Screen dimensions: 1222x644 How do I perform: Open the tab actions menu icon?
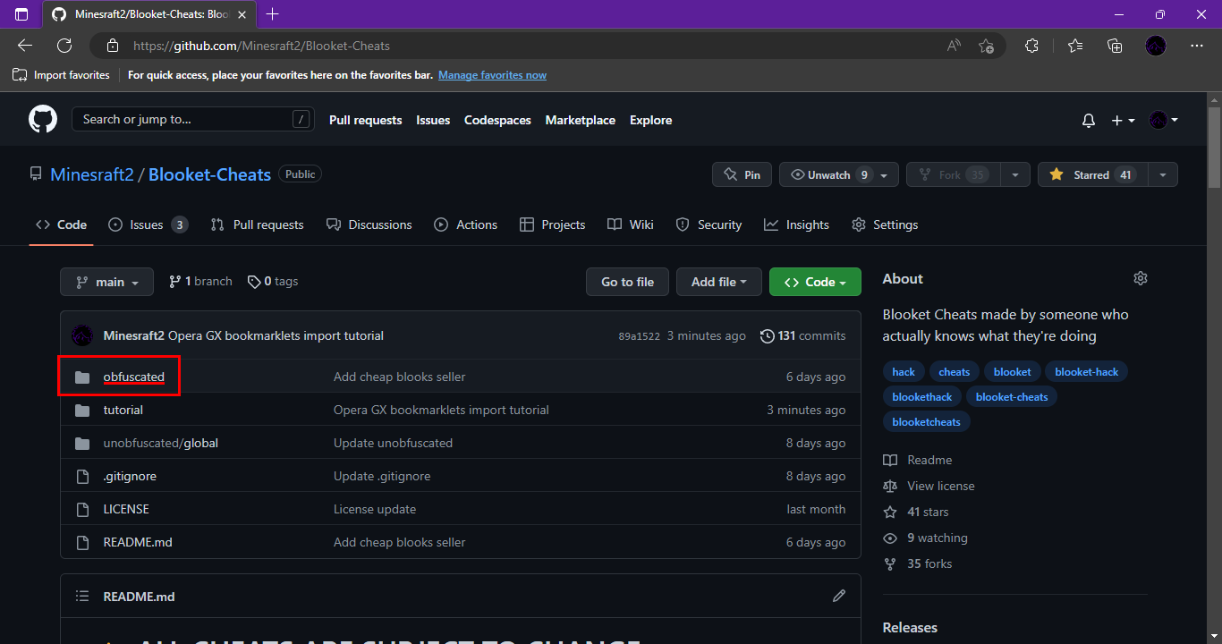[21, 14]
